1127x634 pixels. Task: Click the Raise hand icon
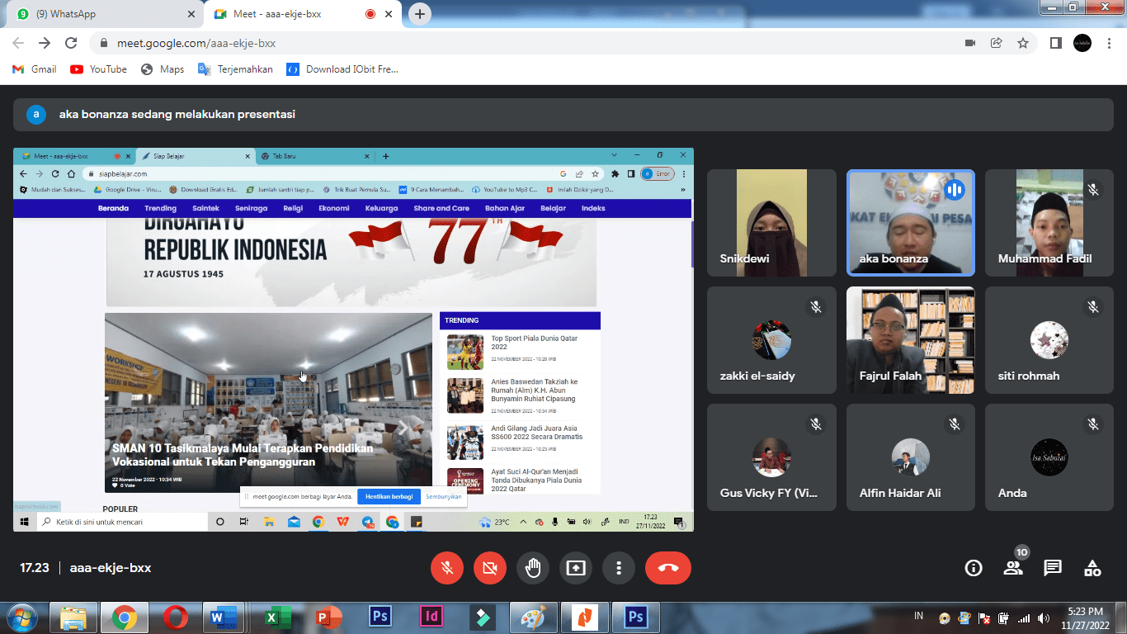[x=533, y=568]
